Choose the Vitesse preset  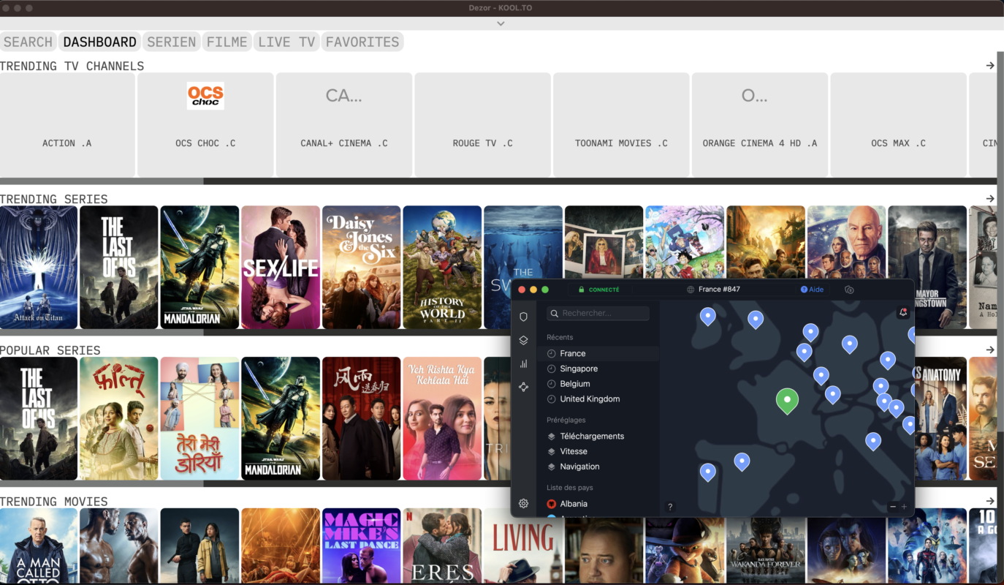click(598, 451)
